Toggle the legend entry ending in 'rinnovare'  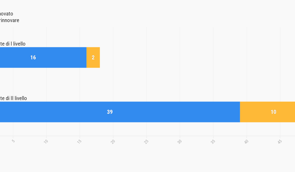9,20
